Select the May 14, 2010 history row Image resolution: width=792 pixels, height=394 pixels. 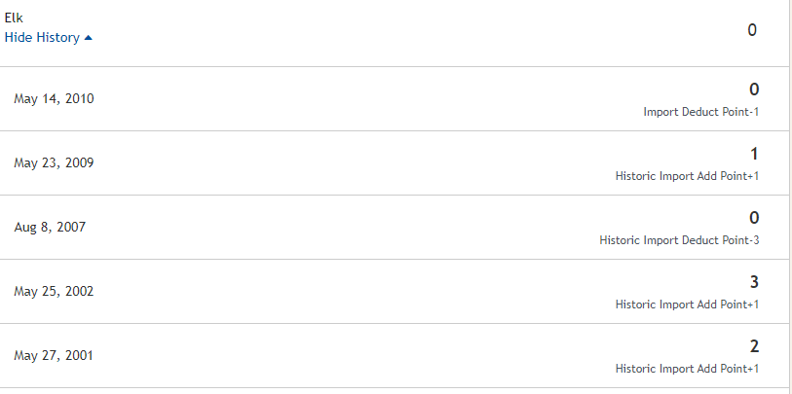(395, 99)
